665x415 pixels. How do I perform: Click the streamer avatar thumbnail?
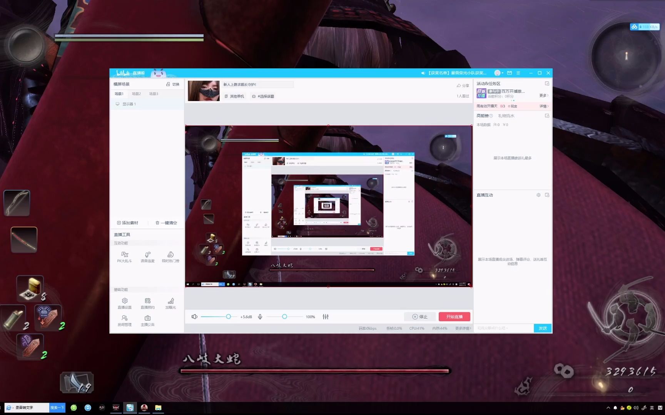[204, 91]
